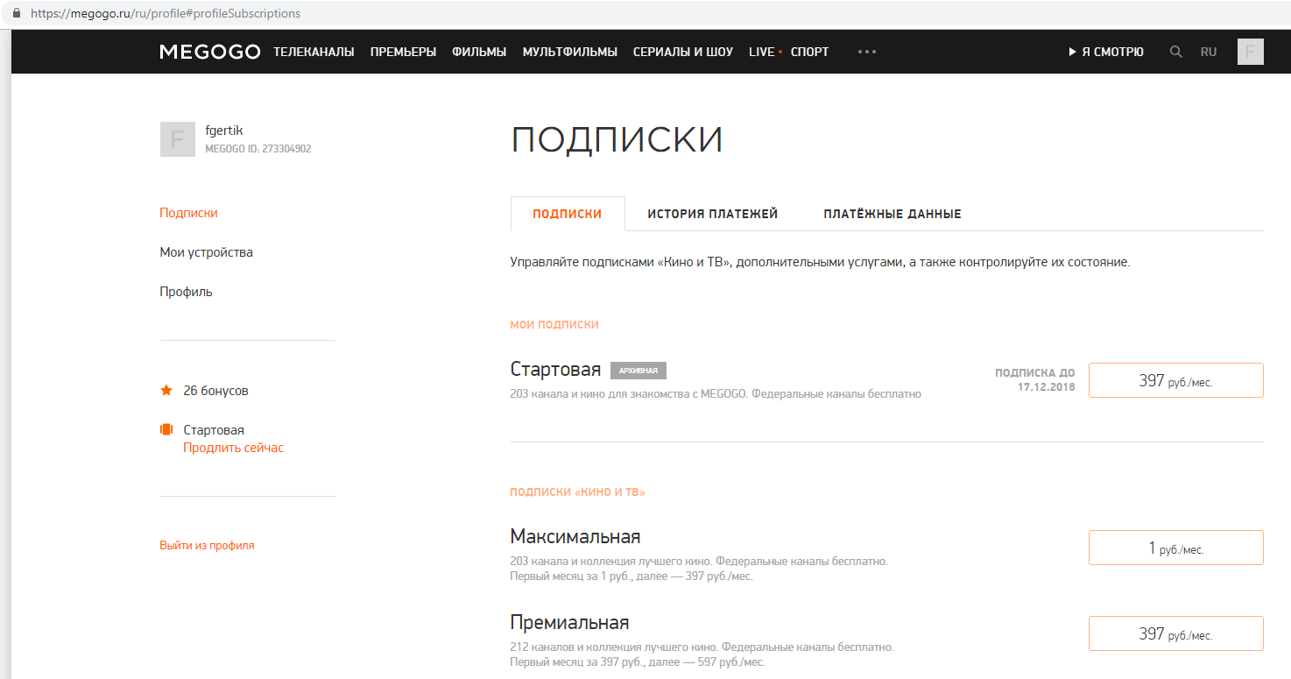Switch language via RU selector
This screenshot has height=679, width=1291.
(x=1209, y=52)
